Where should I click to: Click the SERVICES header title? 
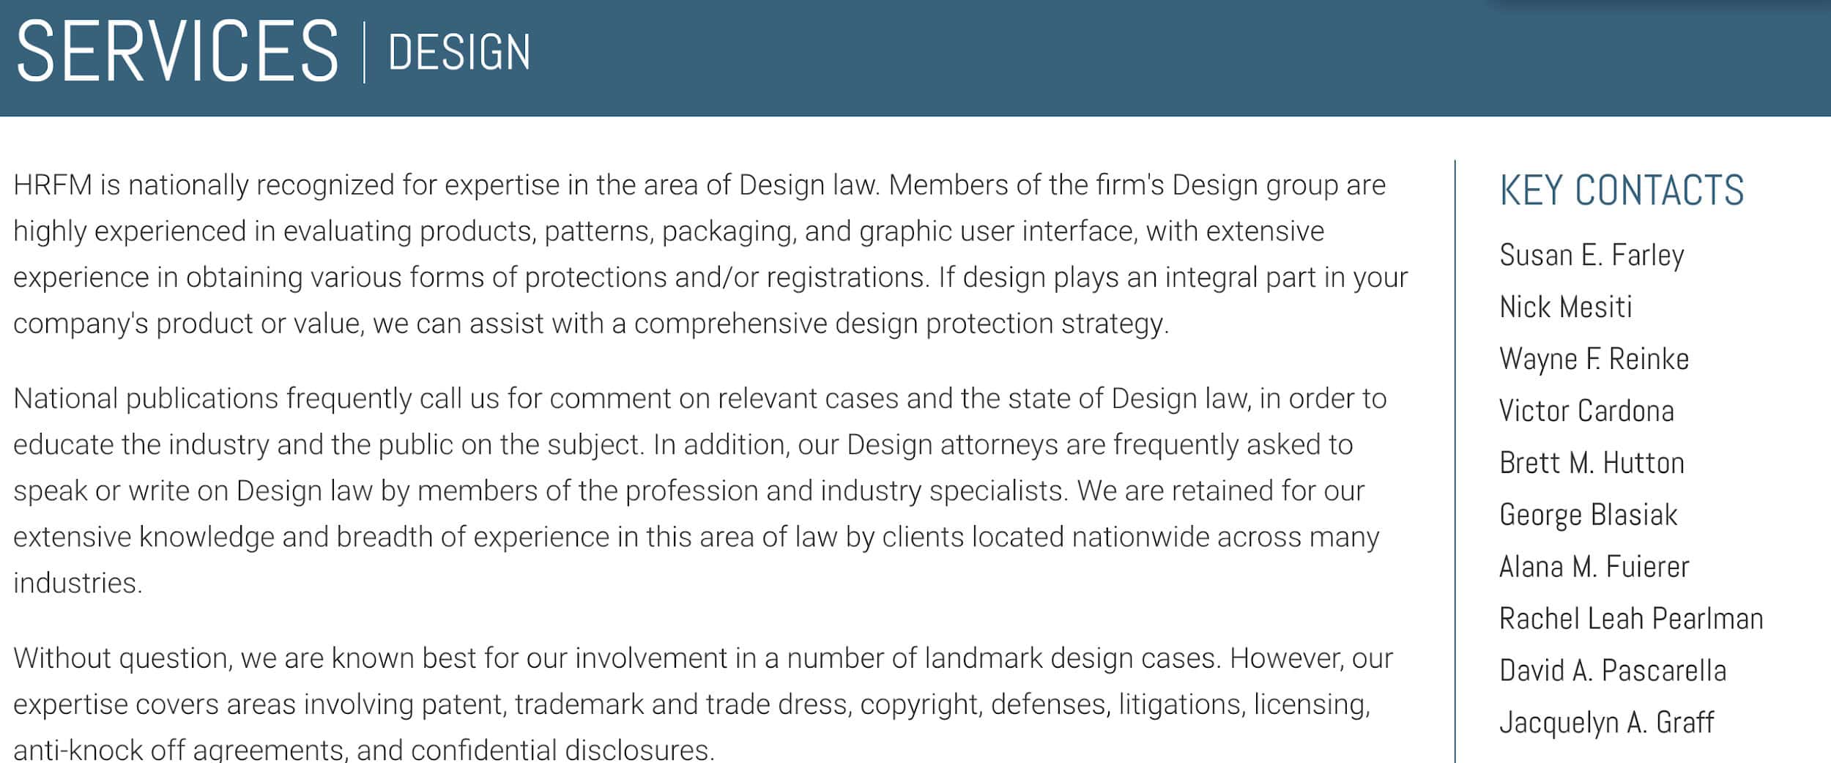tap(177, 51)
